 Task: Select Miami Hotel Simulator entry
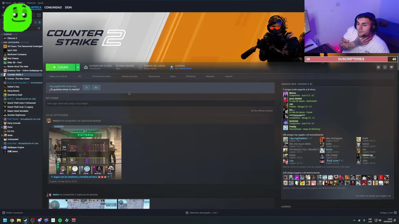click(18, 111)
